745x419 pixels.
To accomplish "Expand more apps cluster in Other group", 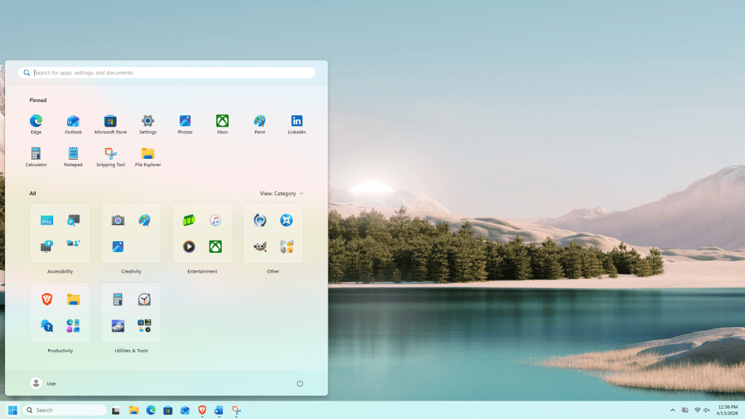I will click(x=286, y=246).
